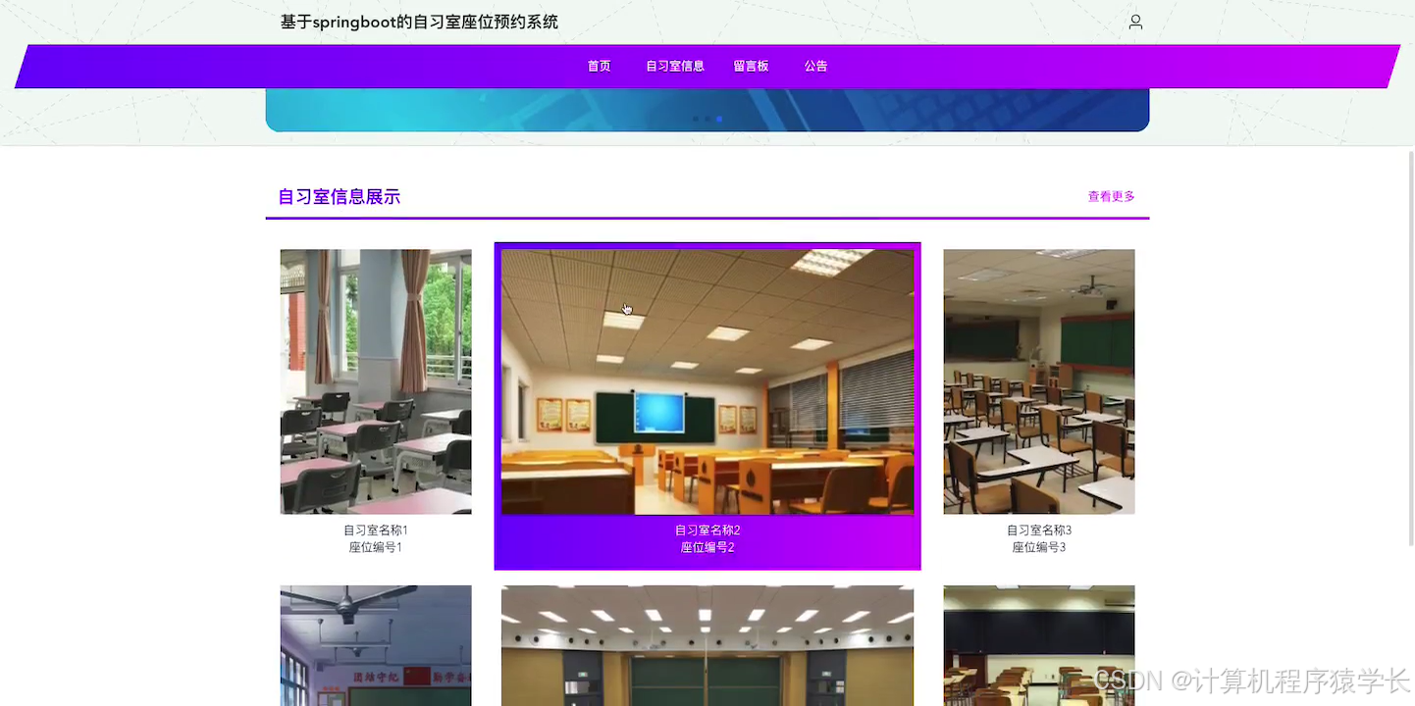This screenshot has width=1415, height=706.
Task: Click the 座位编号2 caption text
Action: point(707,547)
